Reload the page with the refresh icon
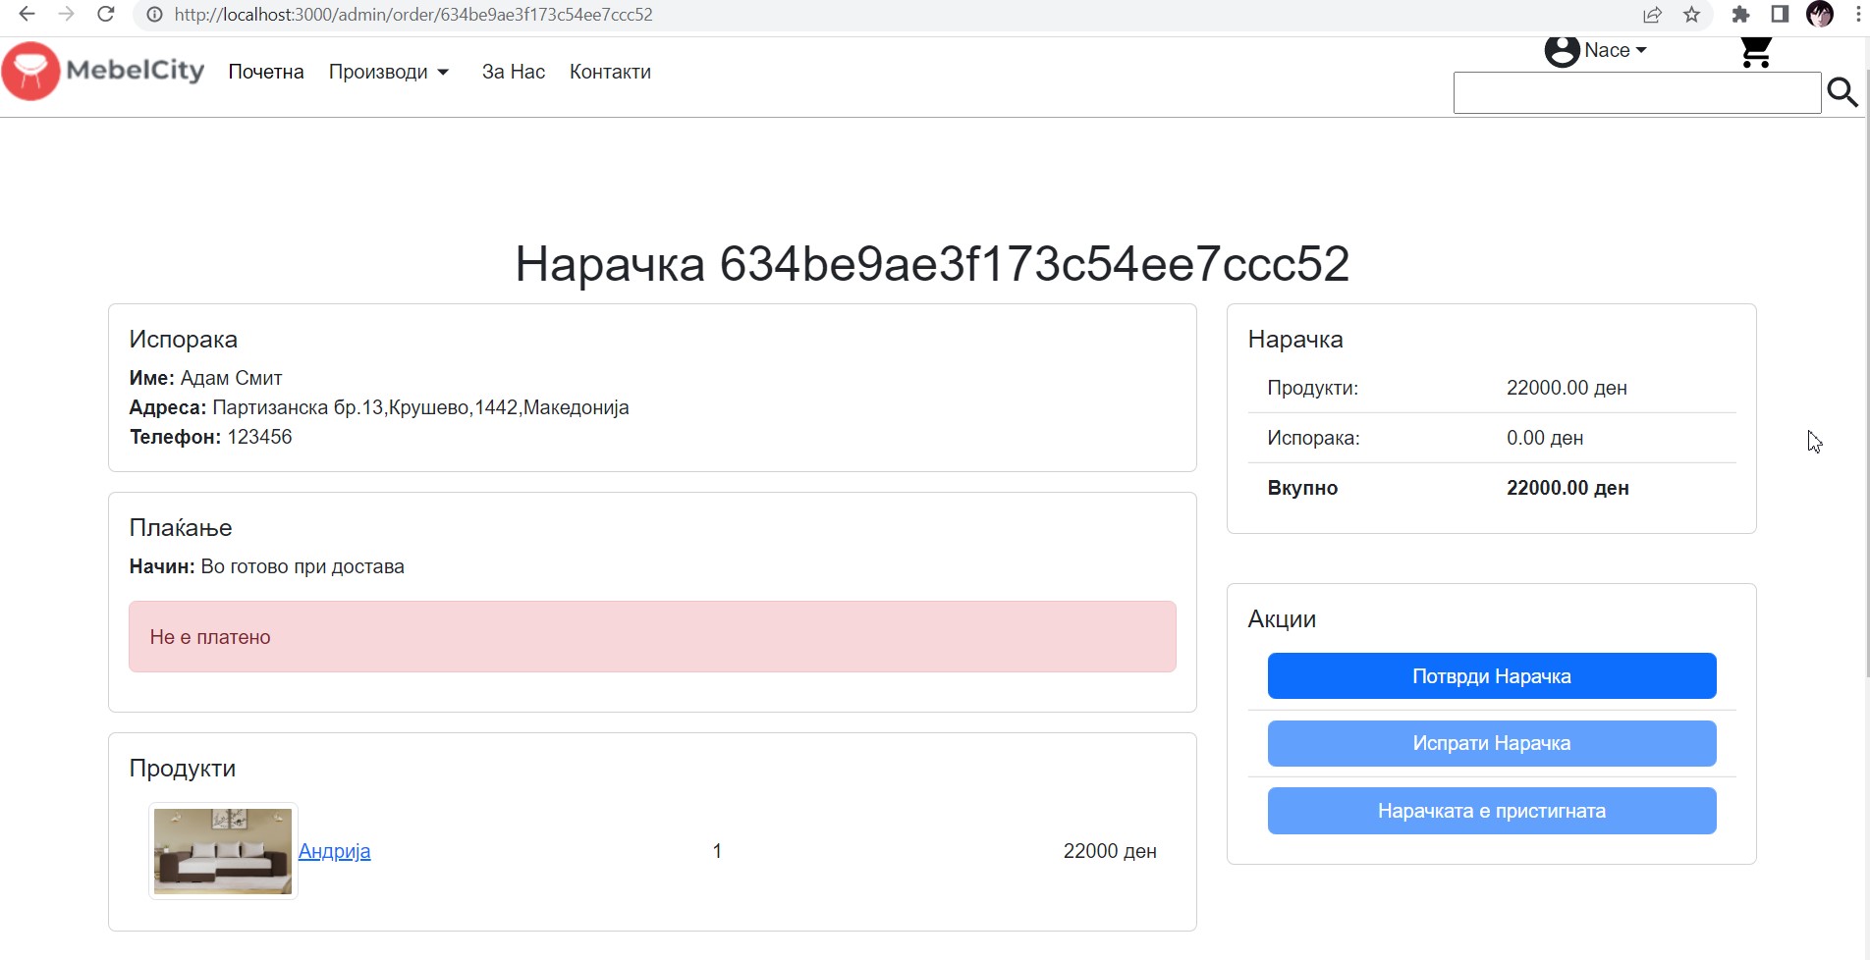Viewport: 1870px width, 960px height. pyautogui.click(x=106, y=15)
